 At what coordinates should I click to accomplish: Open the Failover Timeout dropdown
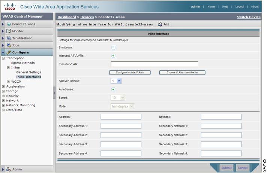pyautogui.click(x=116, y=81)
